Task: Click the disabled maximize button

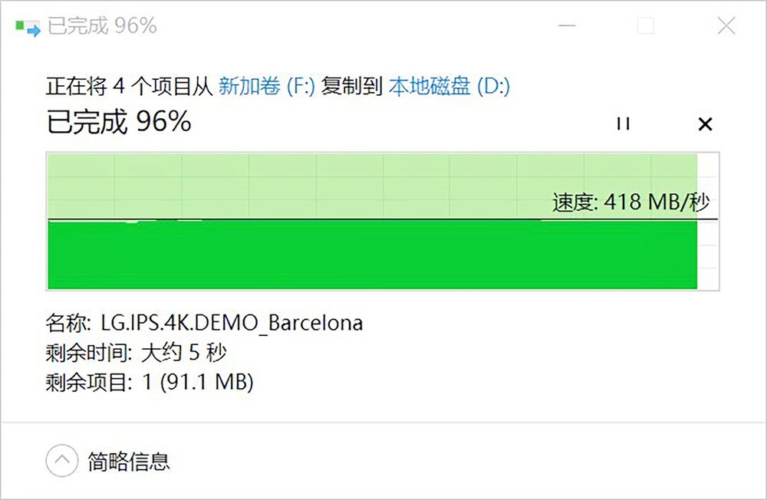Action: (x=645, y=25)
